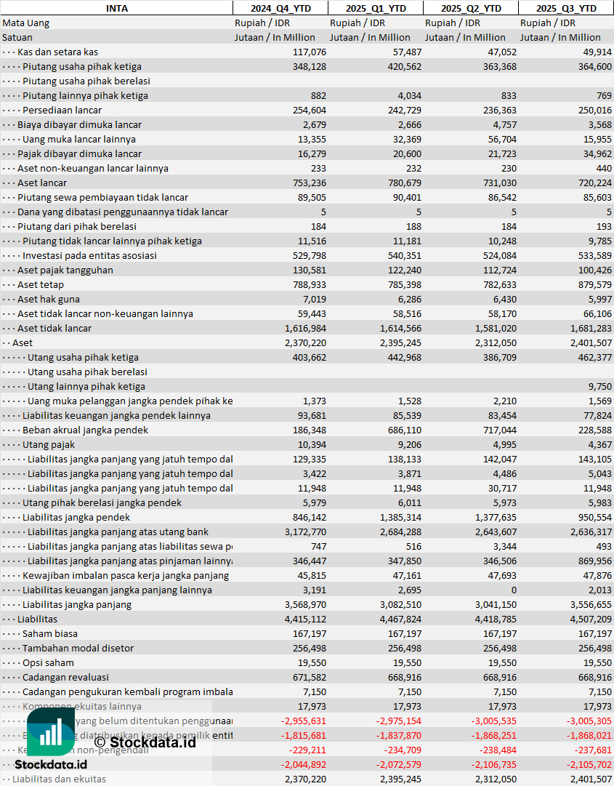This screenshot has width=614, height=786.
Task: Click payables value 462,377
Action: (x=595, y=358)
